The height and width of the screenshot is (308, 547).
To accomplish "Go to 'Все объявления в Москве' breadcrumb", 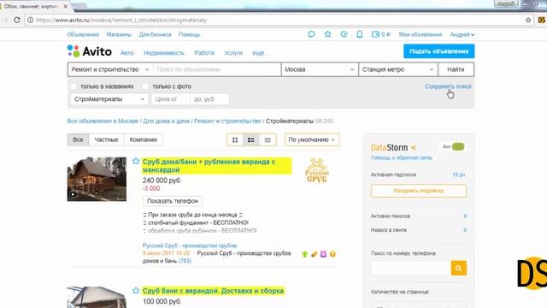I will pos(103,121).
